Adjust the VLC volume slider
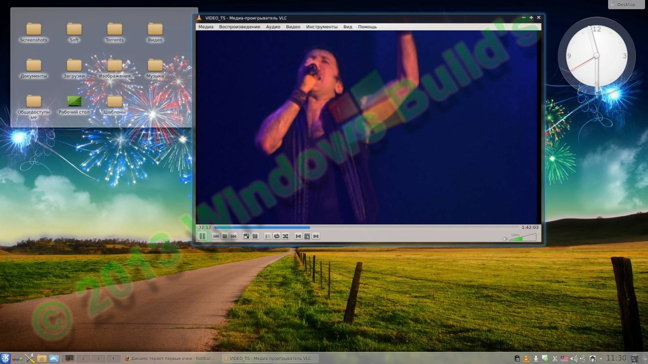The image size is (648, 364). (522, 237)
